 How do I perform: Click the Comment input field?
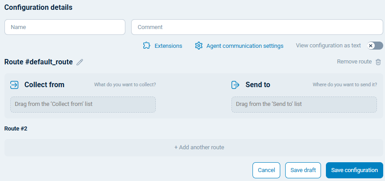point(257,27)
